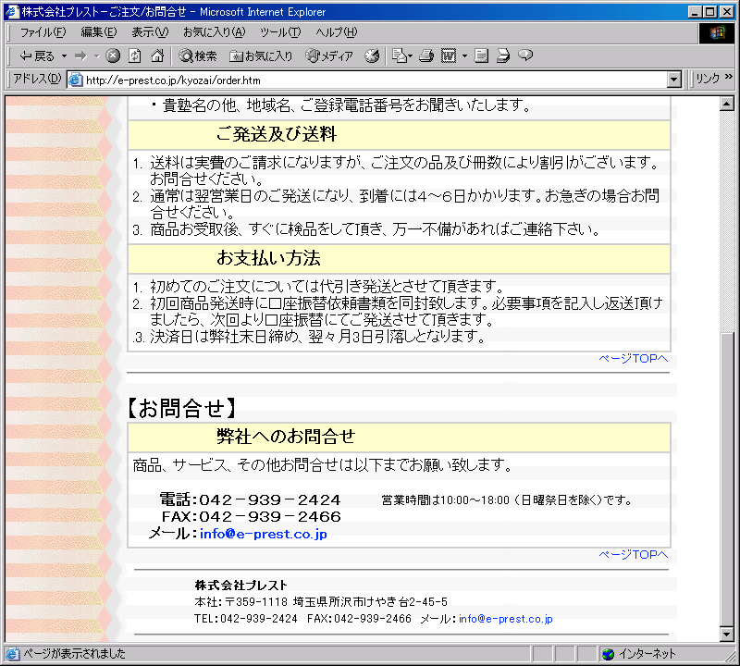Click the Edit with Word icon
This screenshot has width=740, height=666.
pyautogui.click(x=449, y=56)
